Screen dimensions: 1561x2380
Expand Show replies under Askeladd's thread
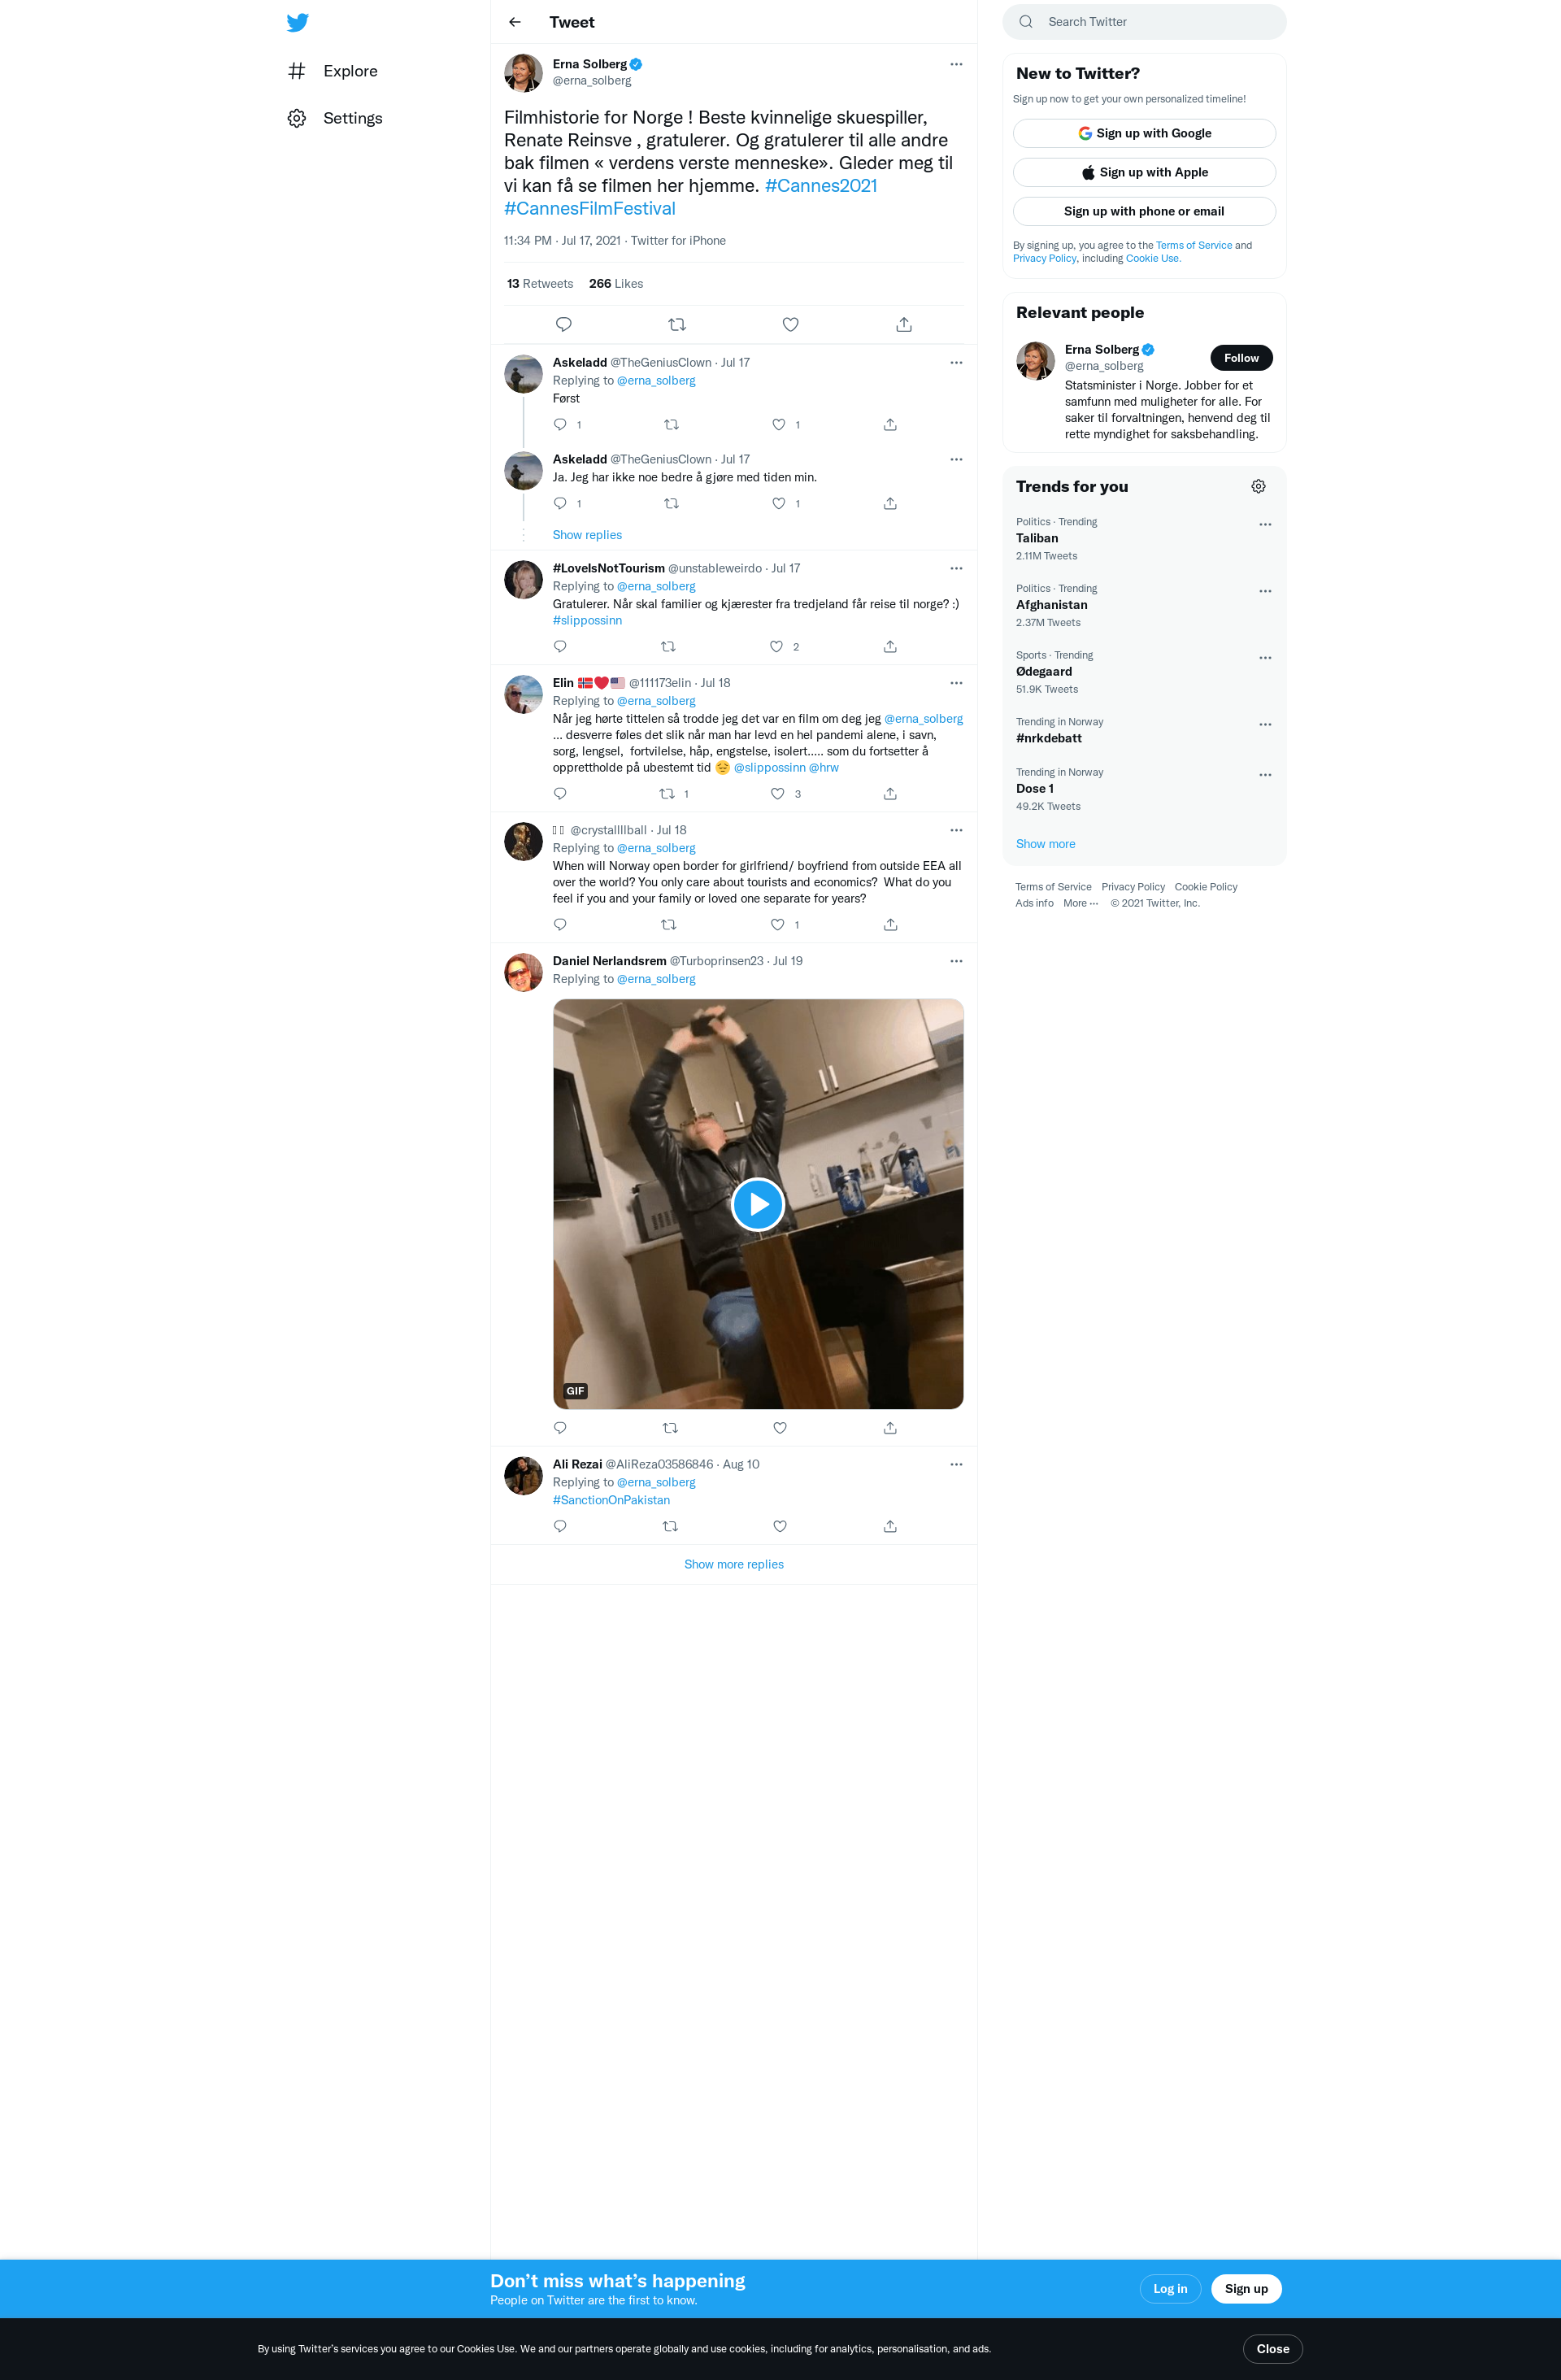(x=587, y=535)
